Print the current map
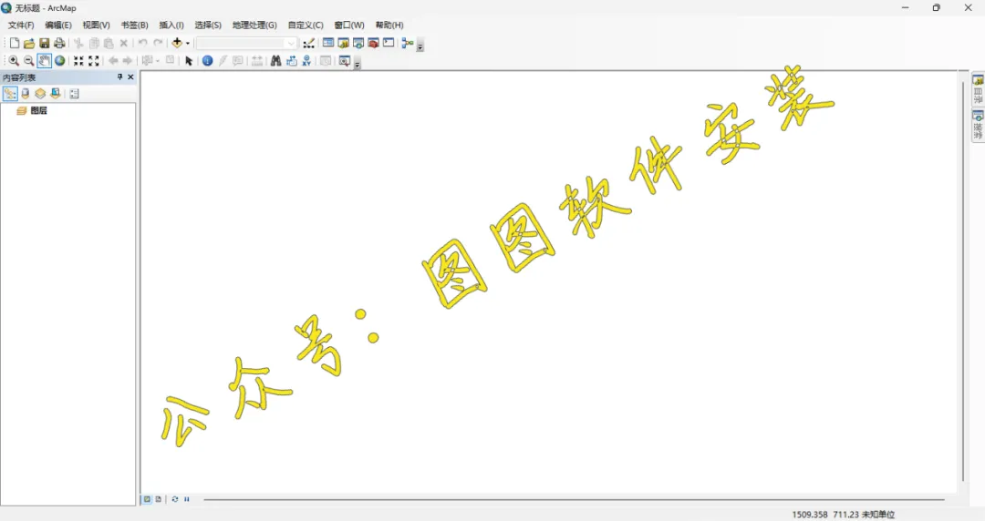The image size is (985, 521). [59, 44]
